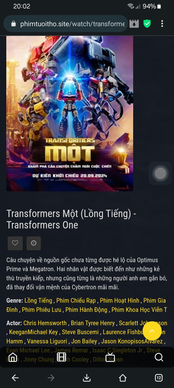Tap the heart favorite icon
The image size is (174, 388).
click(15, 243)
